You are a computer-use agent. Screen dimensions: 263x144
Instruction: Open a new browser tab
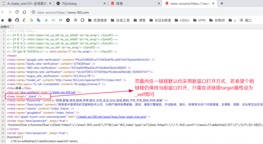point(222,3)
